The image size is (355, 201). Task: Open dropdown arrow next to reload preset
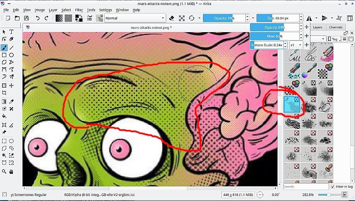pos(199,18)
